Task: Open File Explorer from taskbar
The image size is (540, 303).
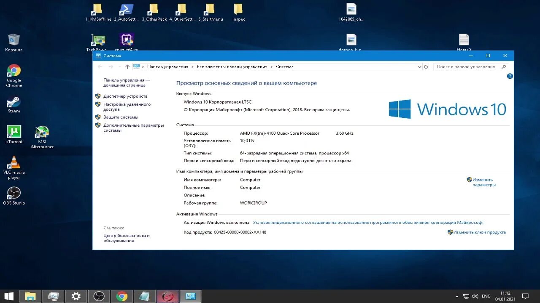Action: point(30,296)
